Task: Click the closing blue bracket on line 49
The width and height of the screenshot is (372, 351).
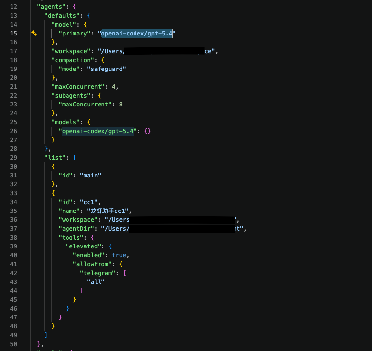Action: 46,335
